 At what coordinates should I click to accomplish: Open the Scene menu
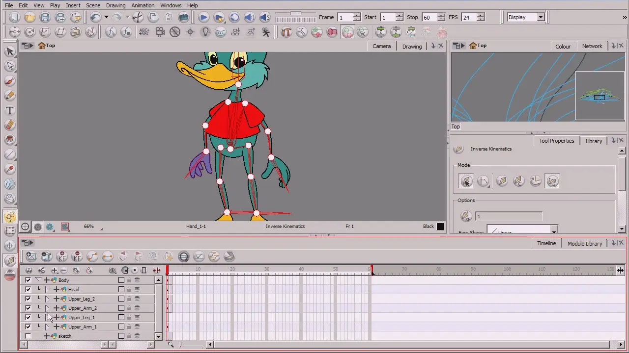(x=93, y=5)
